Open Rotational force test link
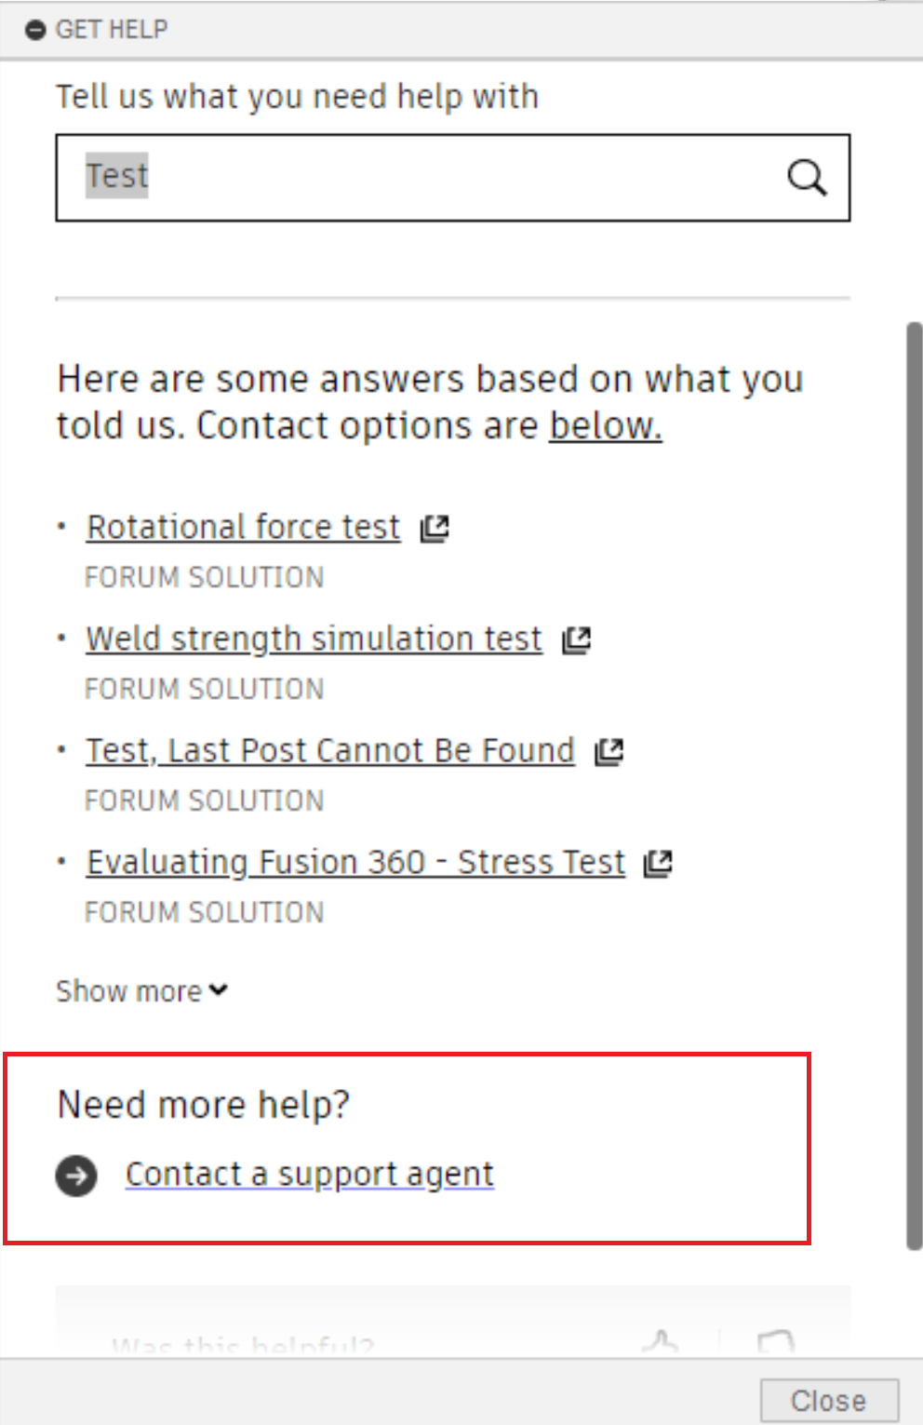The width and height of the screenshot is (923, 1425). (x=243, y=527)
